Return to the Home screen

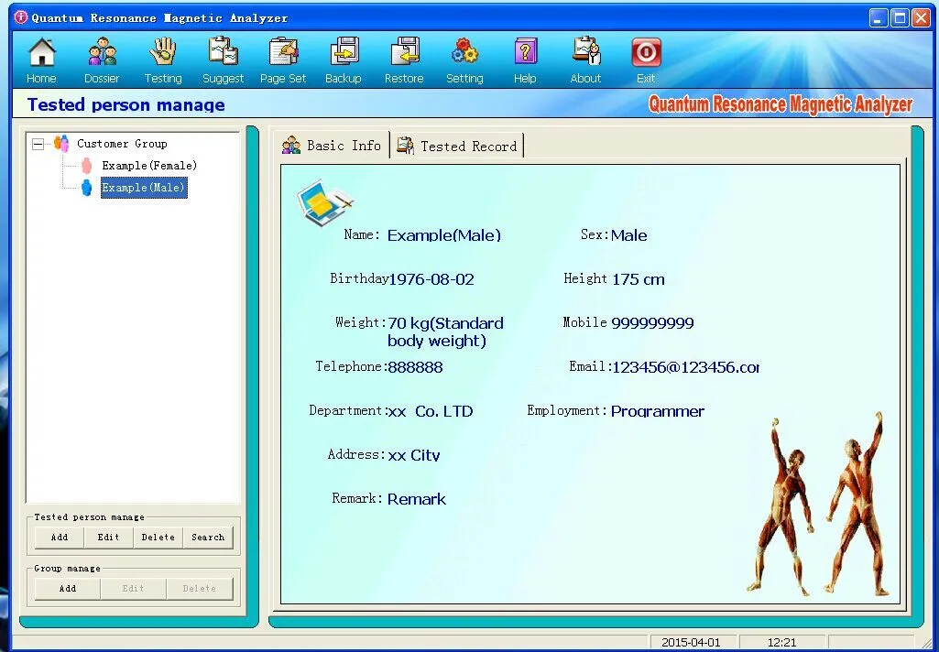click(41, 58)
